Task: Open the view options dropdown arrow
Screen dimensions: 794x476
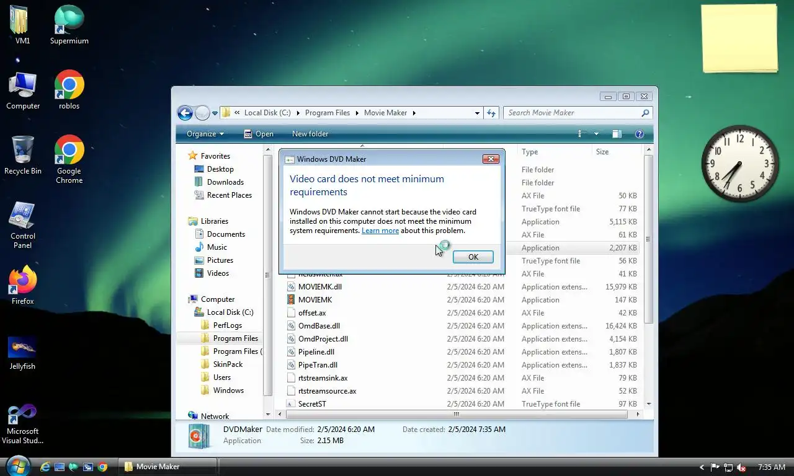Action: click(x=596, y=134)
